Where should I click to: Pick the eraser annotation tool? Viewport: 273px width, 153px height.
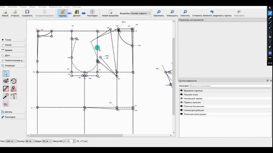[x=270, y=47]
